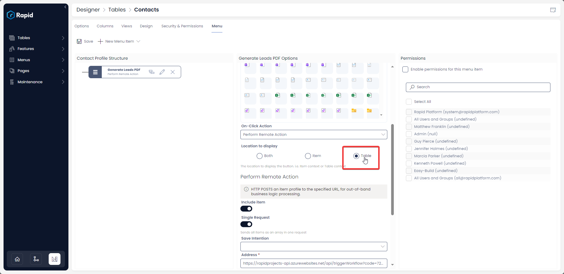
Task: Remove Generate Leads PDF via the X icon
Action: [x=173, y=72]
